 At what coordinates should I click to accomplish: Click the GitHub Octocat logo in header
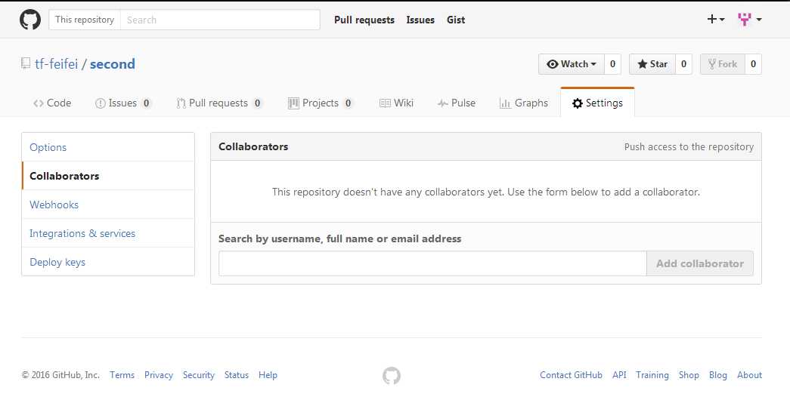[x=30, y=20]
